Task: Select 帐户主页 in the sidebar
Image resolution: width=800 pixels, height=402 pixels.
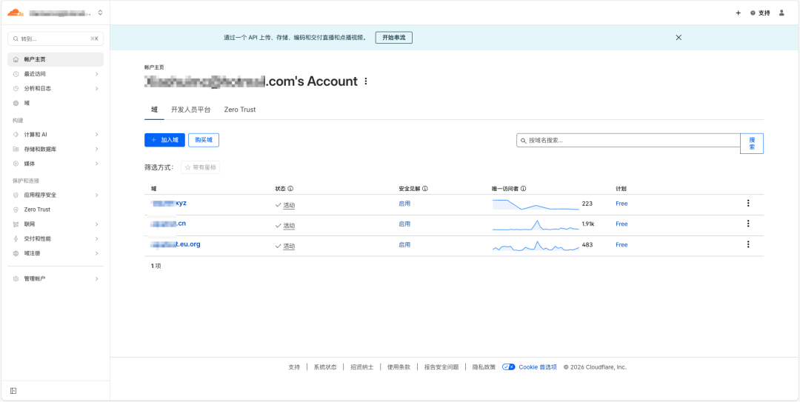Action: (x=56, y=60)
